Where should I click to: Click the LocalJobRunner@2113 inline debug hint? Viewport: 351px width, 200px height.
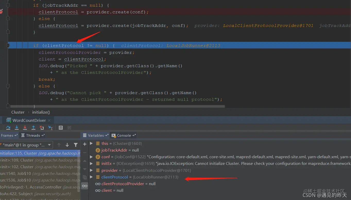point(193,45)
